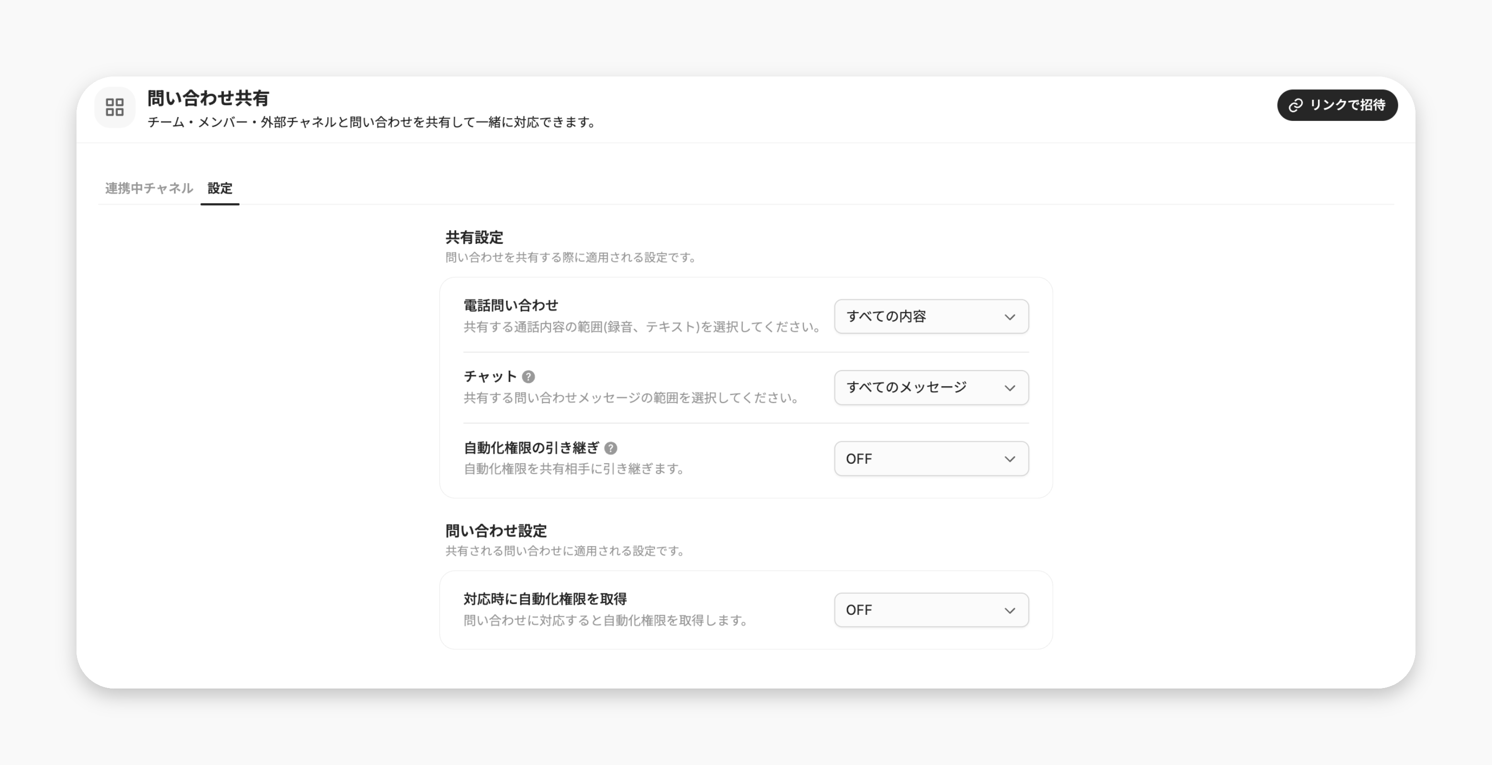Screen dimensions: 1492x765
Task: Click the help icon next to 自動化権限の引き継ぎ
Action: (x=611, y=448)
